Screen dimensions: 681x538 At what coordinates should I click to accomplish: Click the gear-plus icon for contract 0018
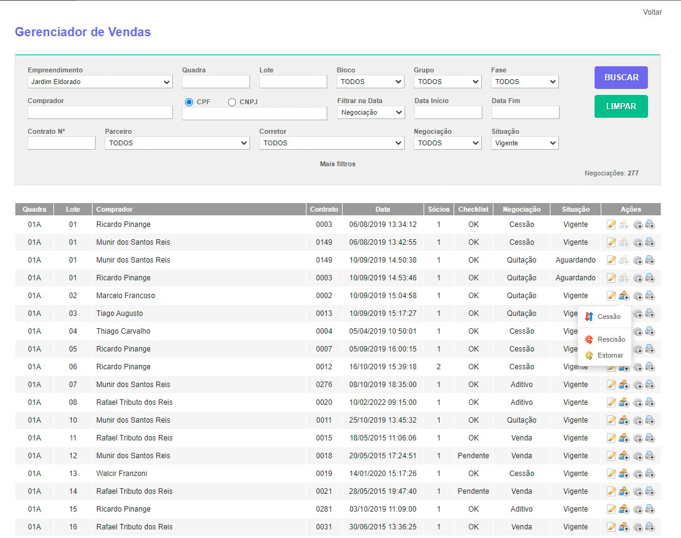(638, 456)
